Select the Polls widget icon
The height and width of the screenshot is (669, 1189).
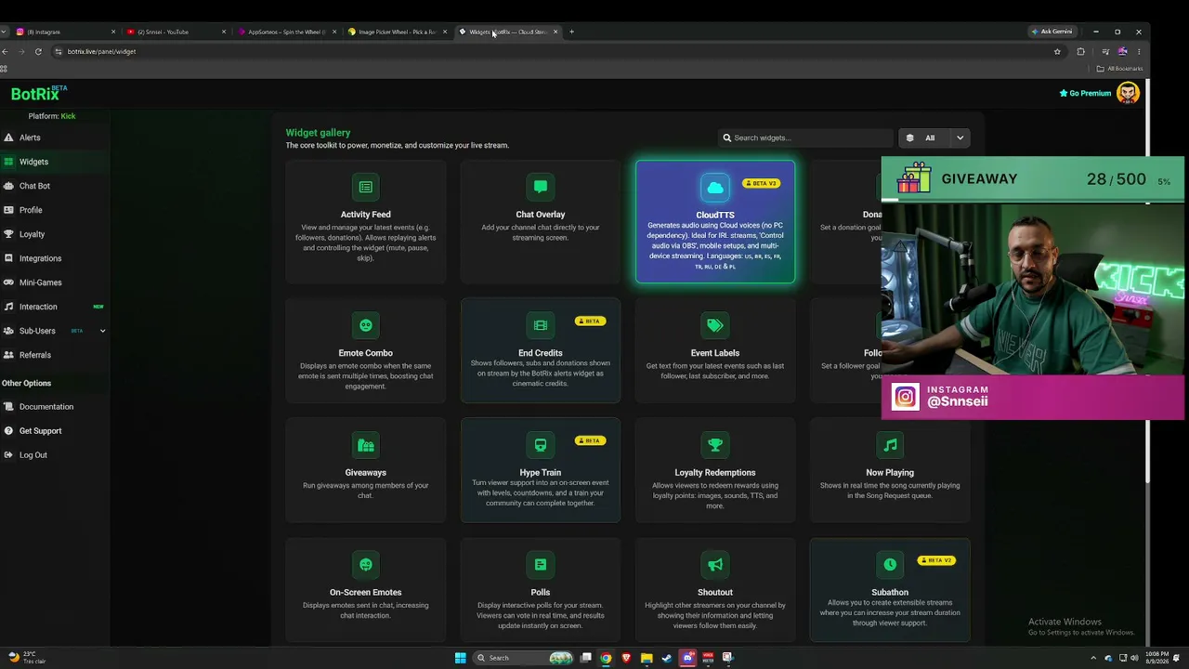pos(541,565)
